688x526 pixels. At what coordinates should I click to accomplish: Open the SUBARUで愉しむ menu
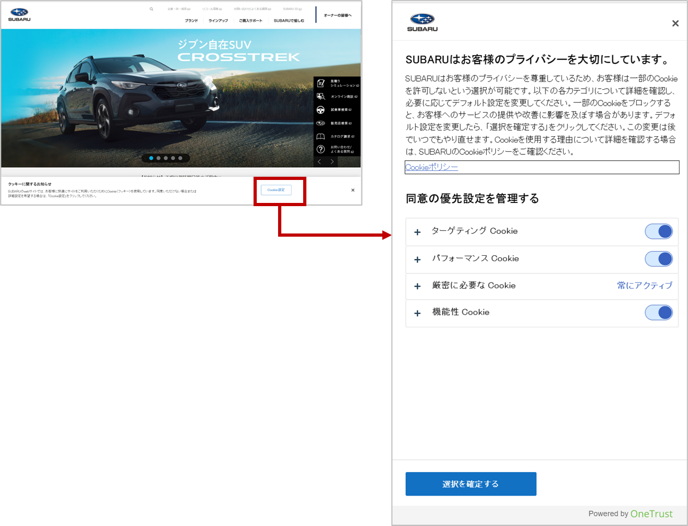click(289, 21)
